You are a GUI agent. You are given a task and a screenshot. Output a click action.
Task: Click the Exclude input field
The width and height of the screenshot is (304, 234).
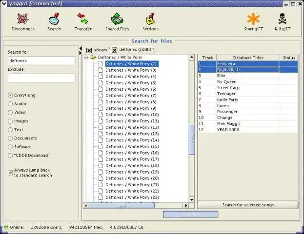point(41,78)
